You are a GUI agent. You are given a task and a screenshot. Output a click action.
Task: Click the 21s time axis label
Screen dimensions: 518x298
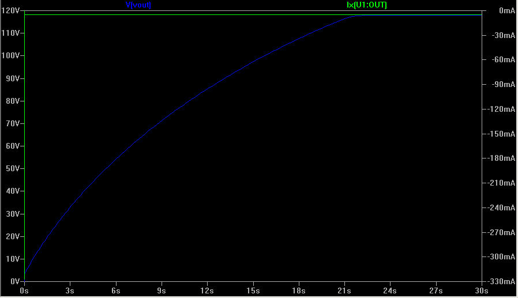[344, 291]
